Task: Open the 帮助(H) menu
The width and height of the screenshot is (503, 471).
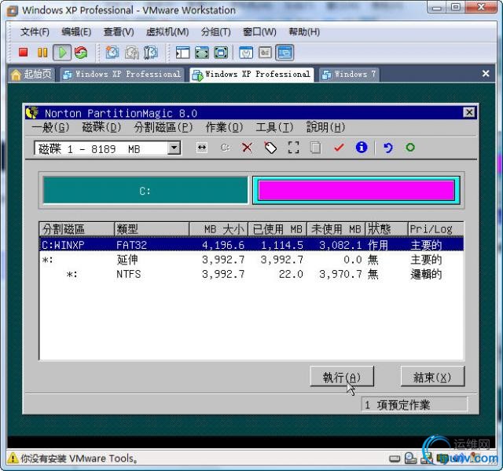Action: 304,31
